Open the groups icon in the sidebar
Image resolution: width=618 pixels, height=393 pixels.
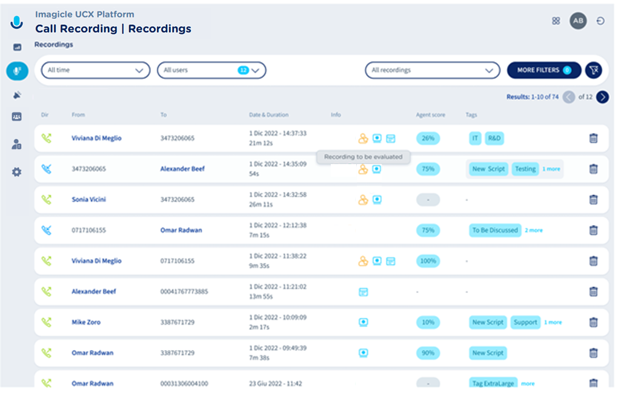pyautogui.click(x=17, y=117)
